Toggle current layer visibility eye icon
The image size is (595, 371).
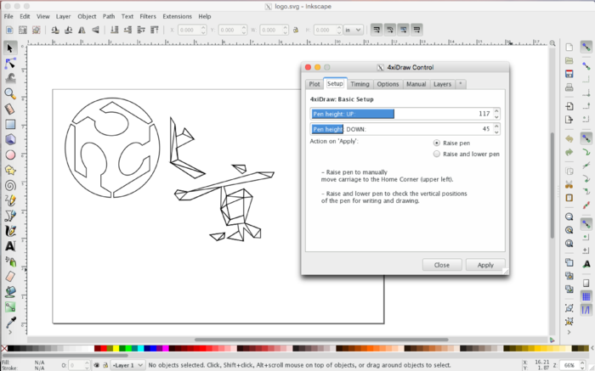(96, 365)
